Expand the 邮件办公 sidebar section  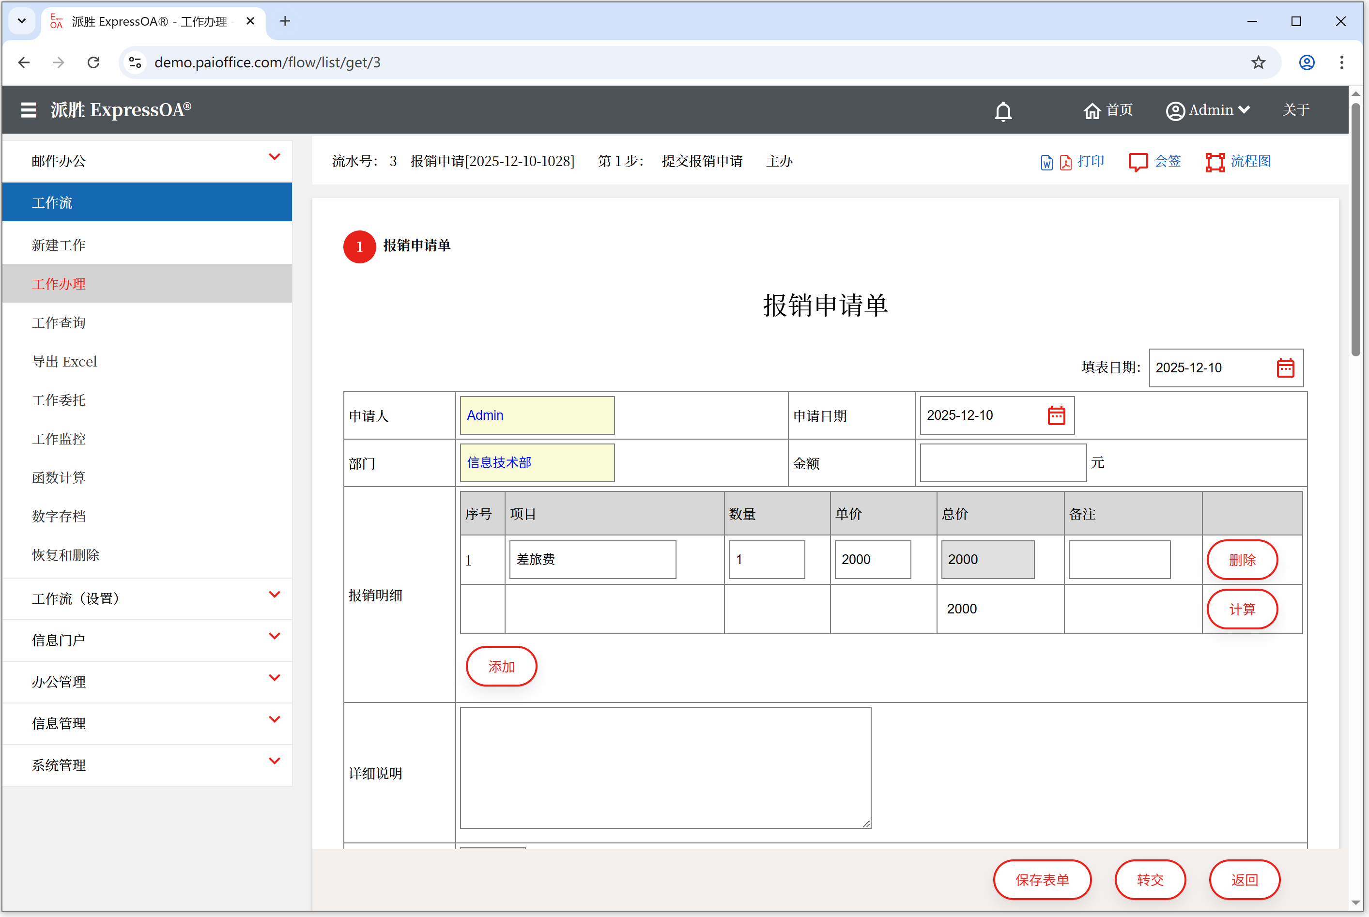(274, 157)
